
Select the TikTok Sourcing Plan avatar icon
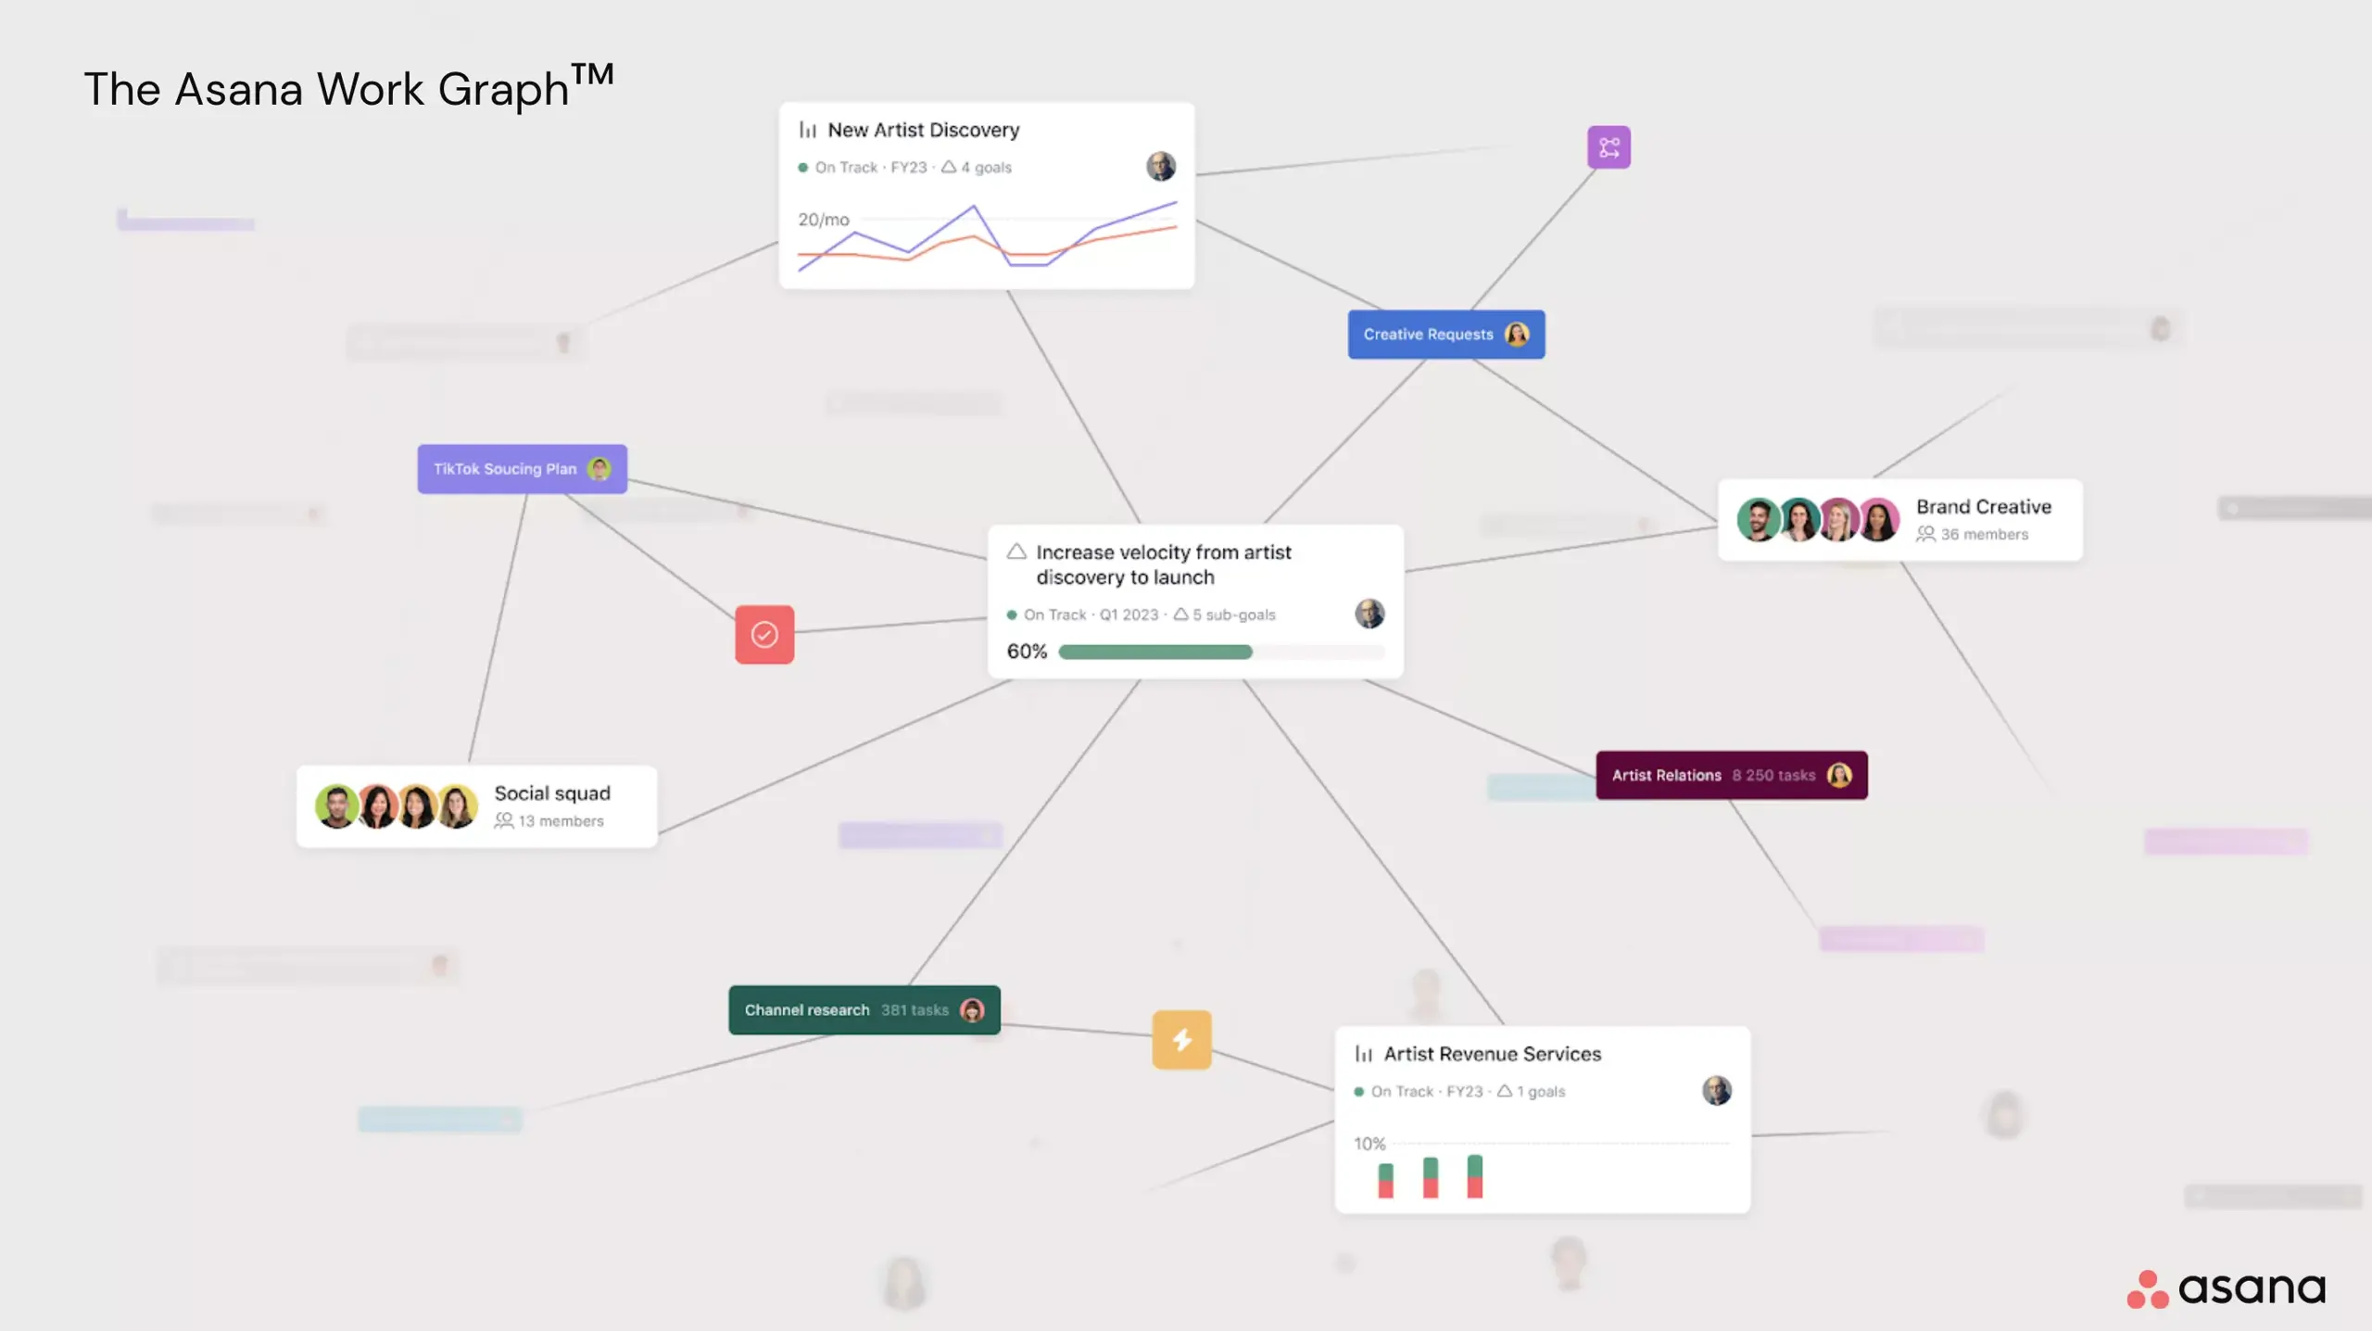pos(603,467)
